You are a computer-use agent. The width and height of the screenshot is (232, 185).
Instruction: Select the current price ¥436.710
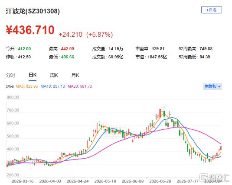[30, 30]
